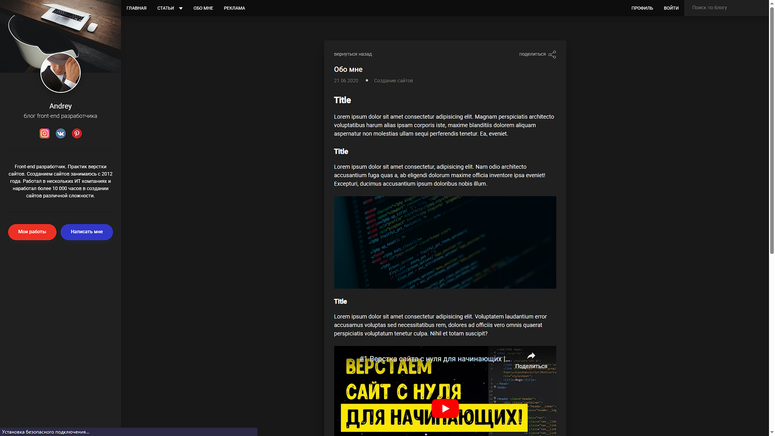
Task: Open the Создание сайтов category link
Action: (393, 81)
